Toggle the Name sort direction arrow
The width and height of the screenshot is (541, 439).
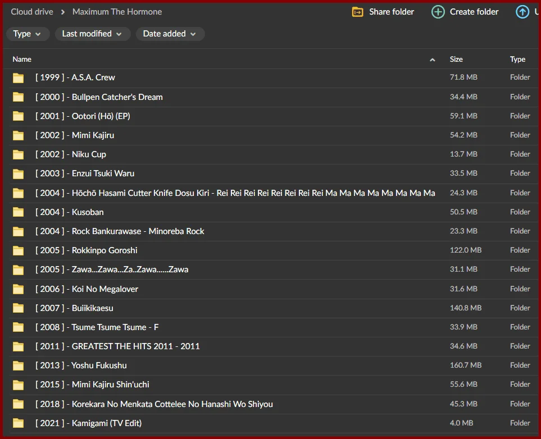433,60
